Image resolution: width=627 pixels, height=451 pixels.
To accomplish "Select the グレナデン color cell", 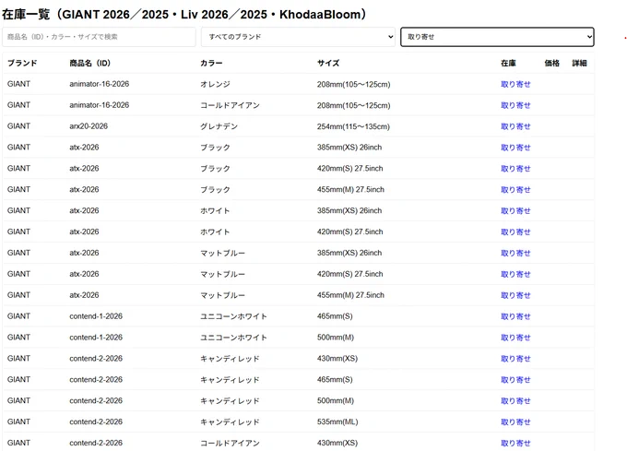I will click(219, 126).
